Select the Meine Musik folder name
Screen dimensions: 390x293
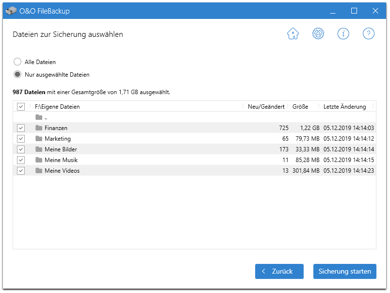coord(61,160)
